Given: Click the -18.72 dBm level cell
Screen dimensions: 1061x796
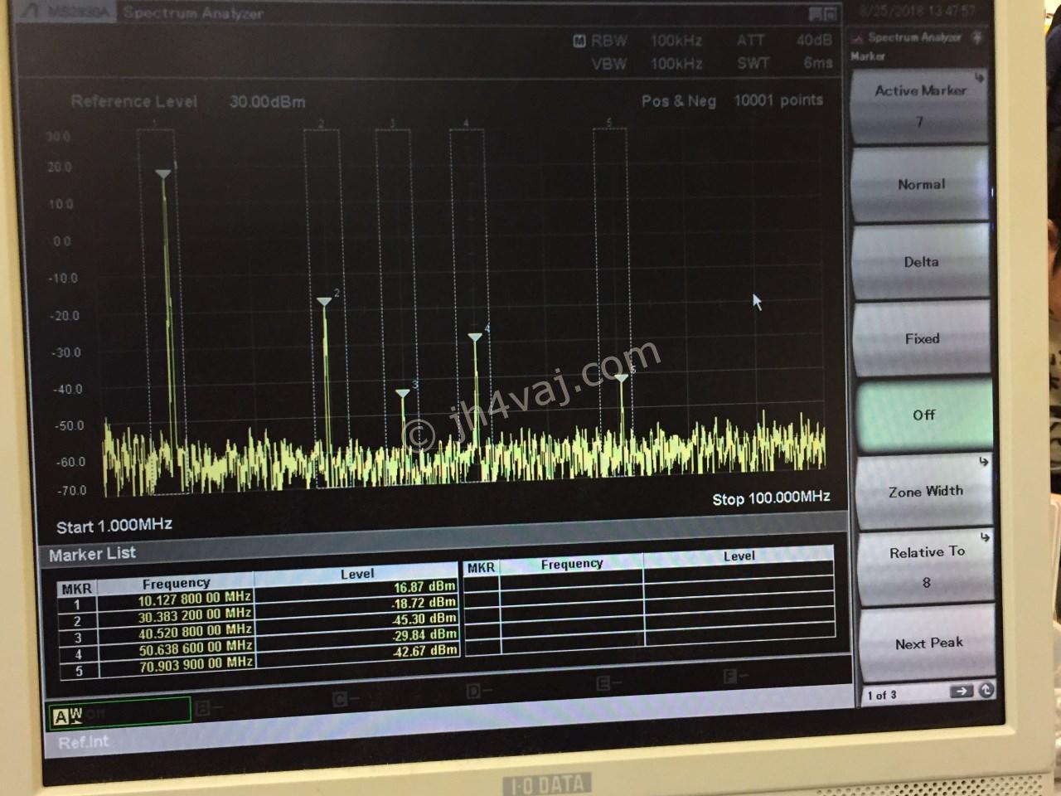Looking at the screenshot, I should point(424,603).
